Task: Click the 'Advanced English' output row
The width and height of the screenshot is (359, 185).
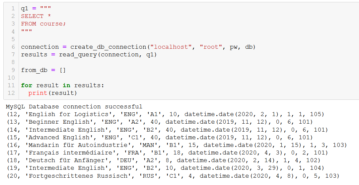Action: [x=159, y=137]
